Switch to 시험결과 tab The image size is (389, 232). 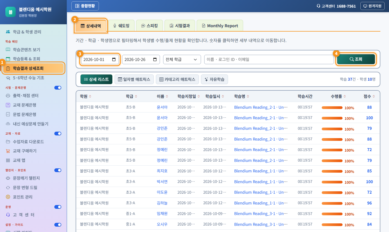pos(180,26)
